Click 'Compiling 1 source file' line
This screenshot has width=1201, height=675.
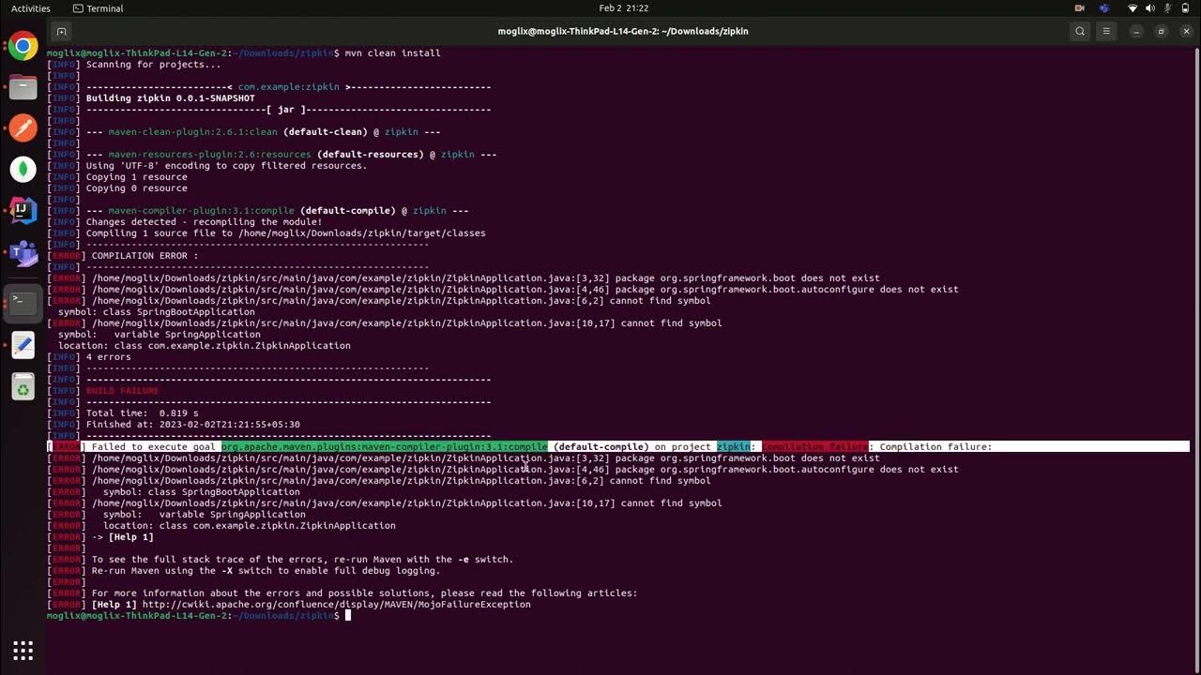click(285, 233)
